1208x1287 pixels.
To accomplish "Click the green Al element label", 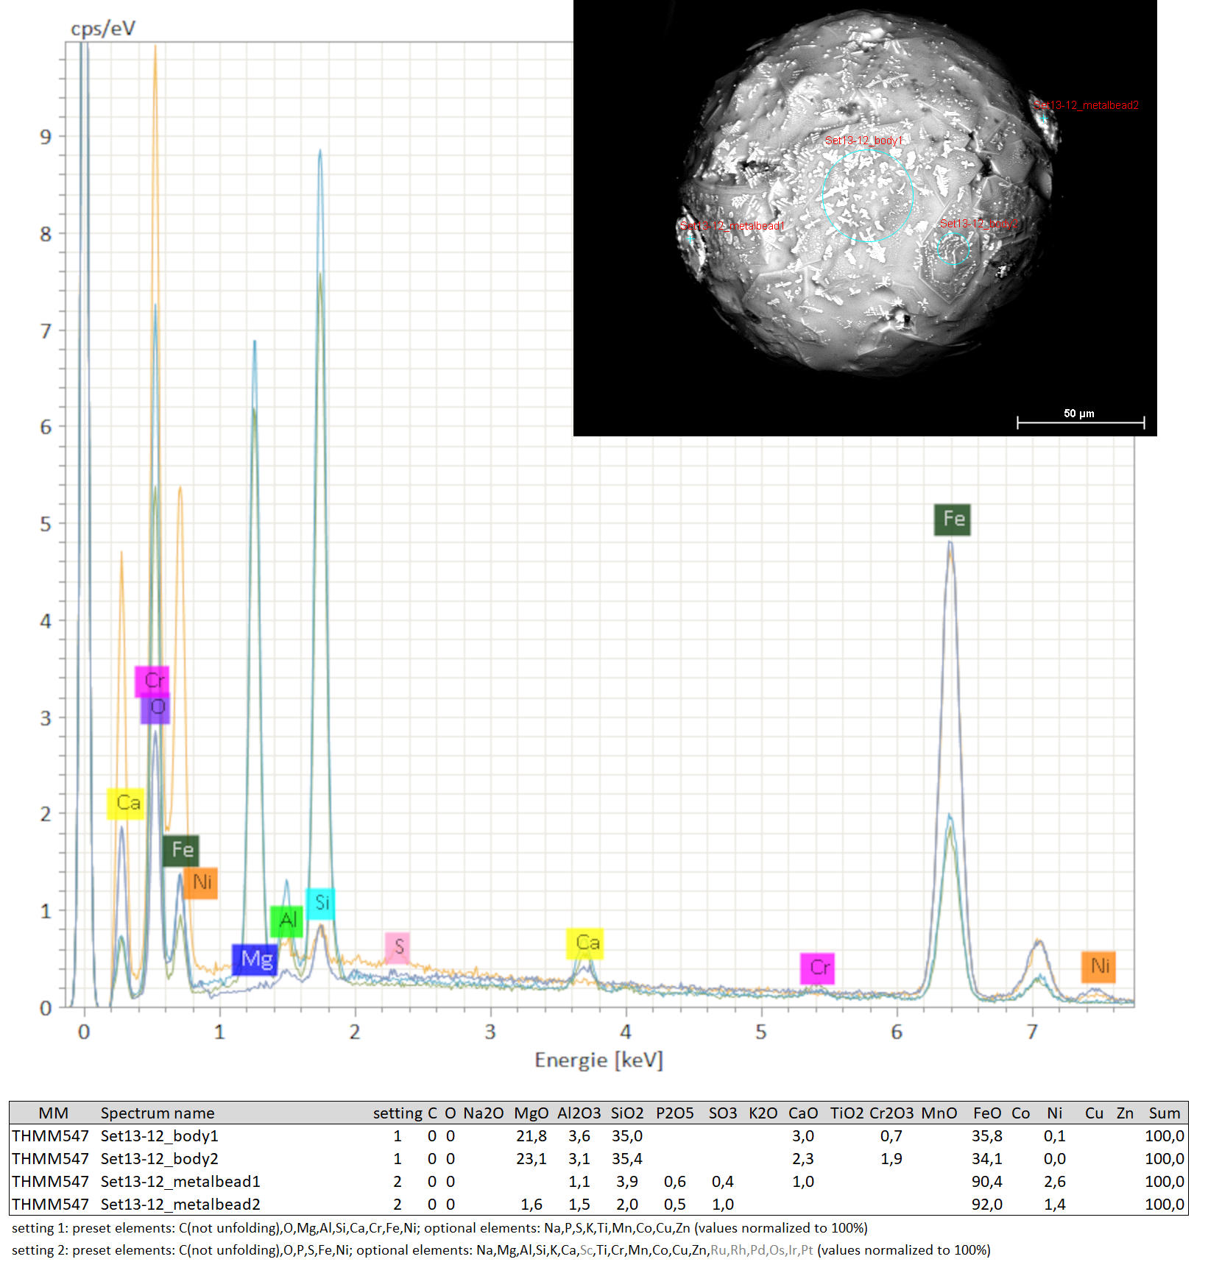I will [x=286, y=921].
